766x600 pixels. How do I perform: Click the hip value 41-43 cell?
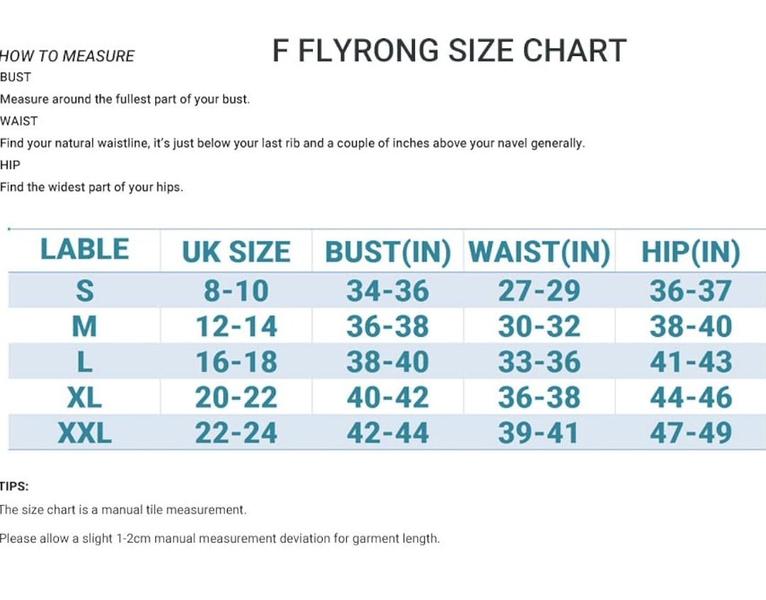(691, 362)
